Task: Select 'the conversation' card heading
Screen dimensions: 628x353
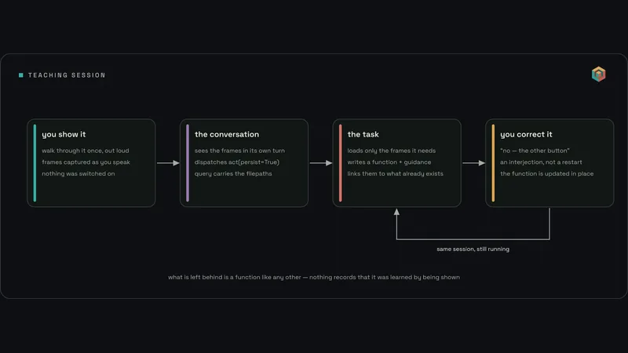Action: point(227,134)
